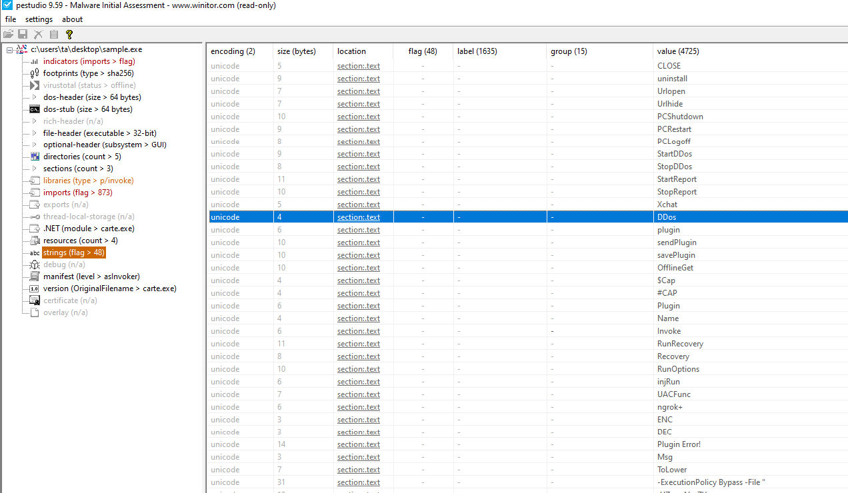
Task: Click the scissors/X toolbar icon
Action: click(x=38, y=34)
